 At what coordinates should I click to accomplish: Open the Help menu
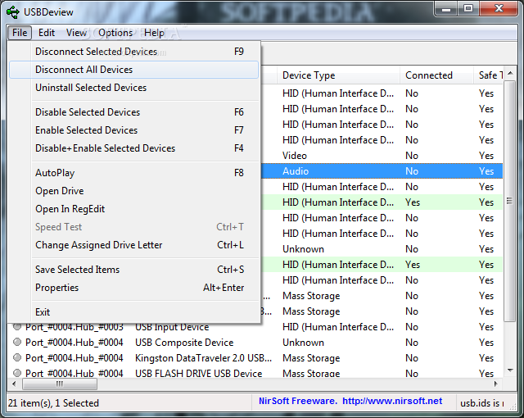point(154,33)
